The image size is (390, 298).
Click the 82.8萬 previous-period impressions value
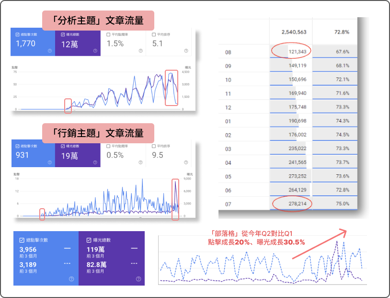96,265
